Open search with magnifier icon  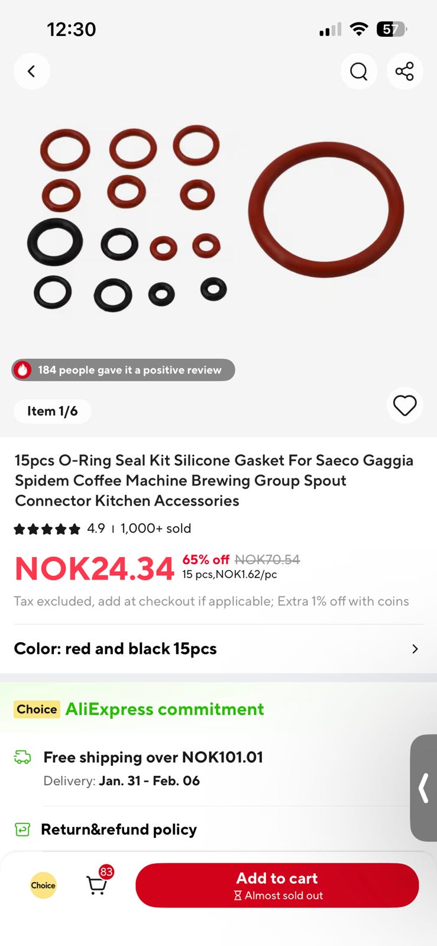pyautogui.click(x=358, y=72)
